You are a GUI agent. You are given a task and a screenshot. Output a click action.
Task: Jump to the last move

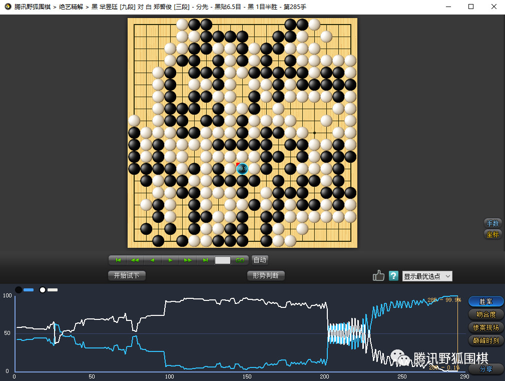coord(205,260)
